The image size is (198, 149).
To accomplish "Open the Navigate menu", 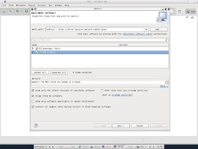I will tap(21, 5).
